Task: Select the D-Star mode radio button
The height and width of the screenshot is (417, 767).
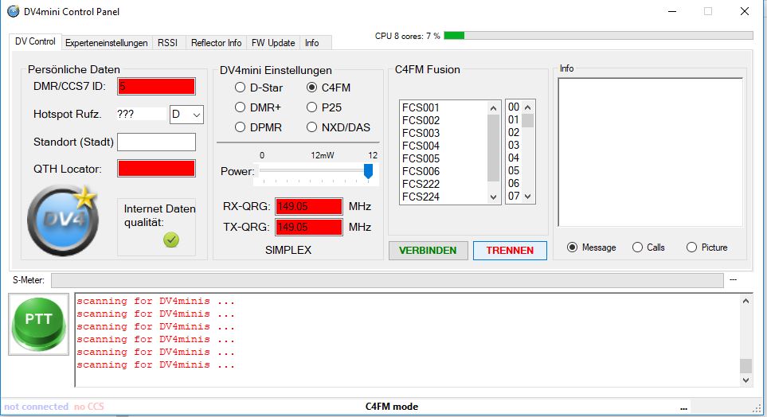Action: pos(240,88)
